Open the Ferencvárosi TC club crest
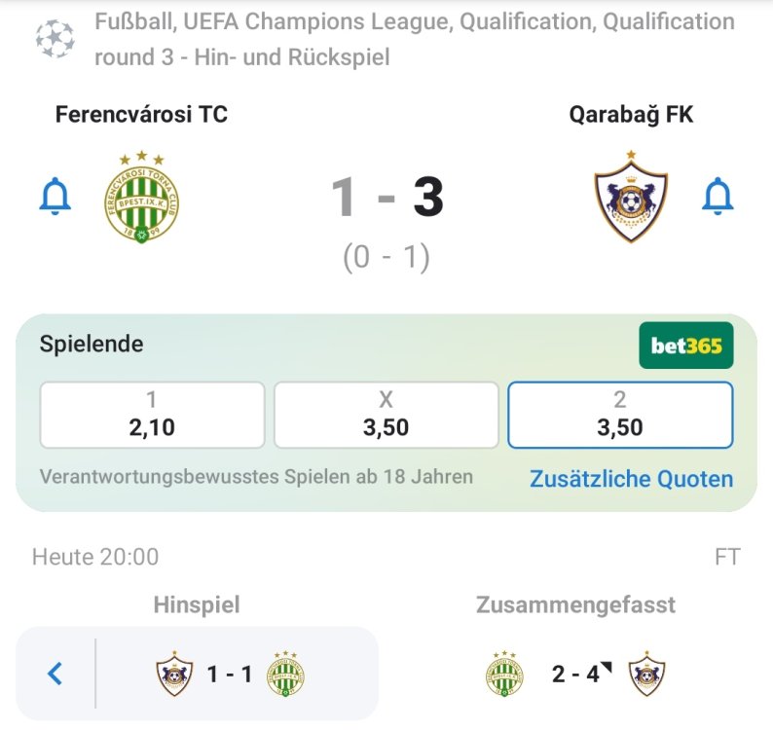The image size is (773, 730). [142, 198]
